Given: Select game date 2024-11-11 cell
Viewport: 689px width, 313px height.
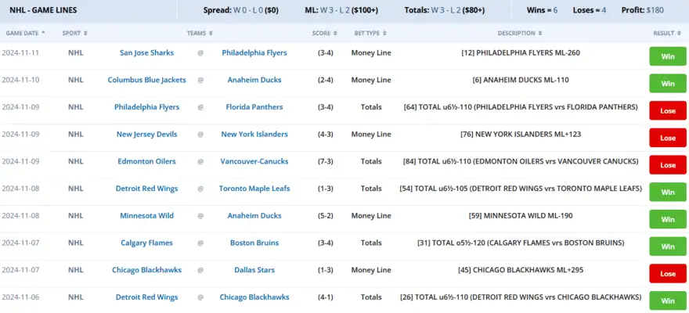Looking at the screenshot, I should (x=20, y=52).
